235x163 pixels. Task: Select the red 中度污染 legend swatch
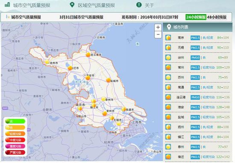click(x=15, y=140)
